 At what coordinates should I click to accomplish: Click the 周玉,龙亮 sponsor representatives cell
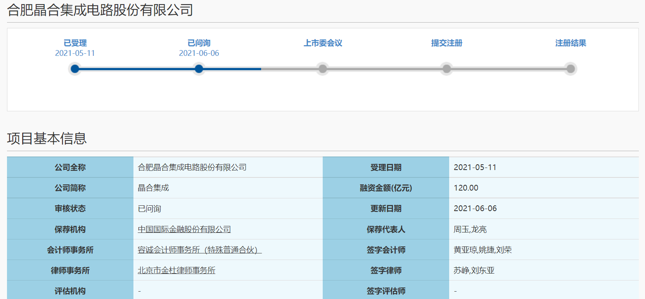(470, 229)
